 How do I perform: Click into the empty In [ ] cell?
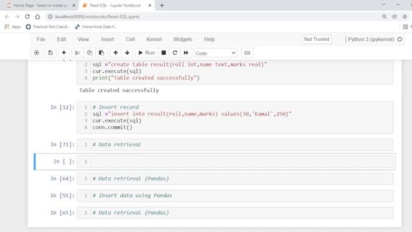242,162
